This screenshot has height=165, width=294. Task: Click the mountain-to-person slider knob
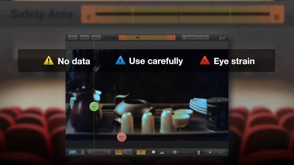tap(175, 152)
